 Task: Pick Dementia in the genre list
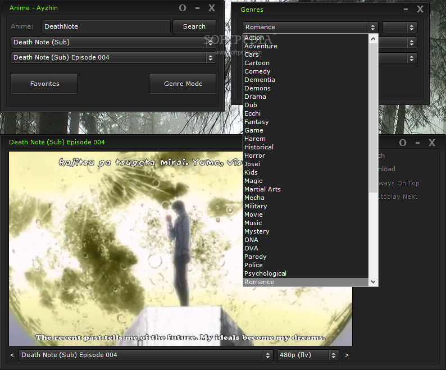click(306, 80)
